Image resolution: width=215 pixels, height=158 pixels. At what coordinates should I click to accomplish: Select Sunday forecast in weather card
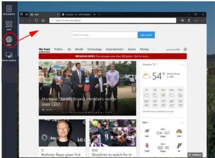point(163,98)
